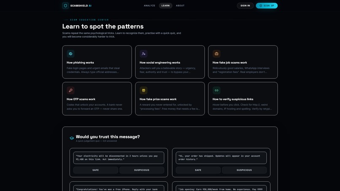The image size is (340, 191).
Task: Click the suspicious links chain icon
Action: [x=216, y=90]
